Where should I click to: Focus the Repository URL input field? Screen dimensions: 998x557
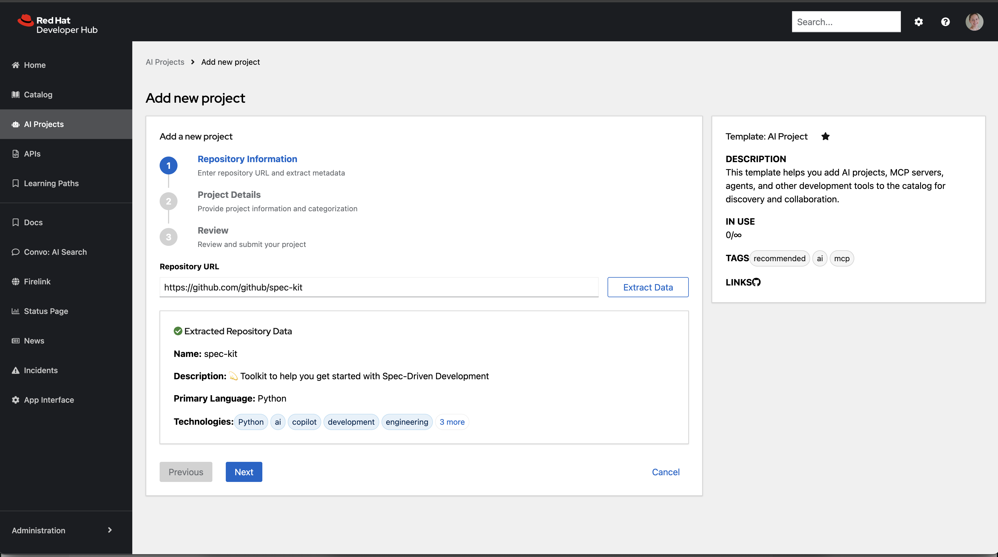click(x=378, y=287)
